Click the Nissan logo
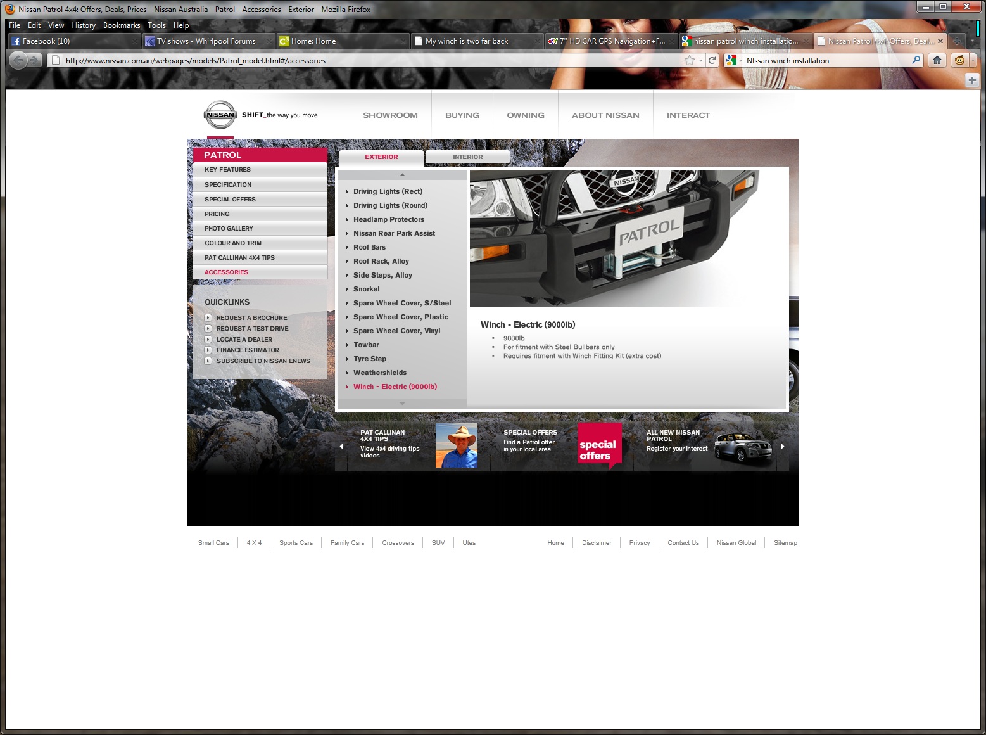 pos(220,115)
